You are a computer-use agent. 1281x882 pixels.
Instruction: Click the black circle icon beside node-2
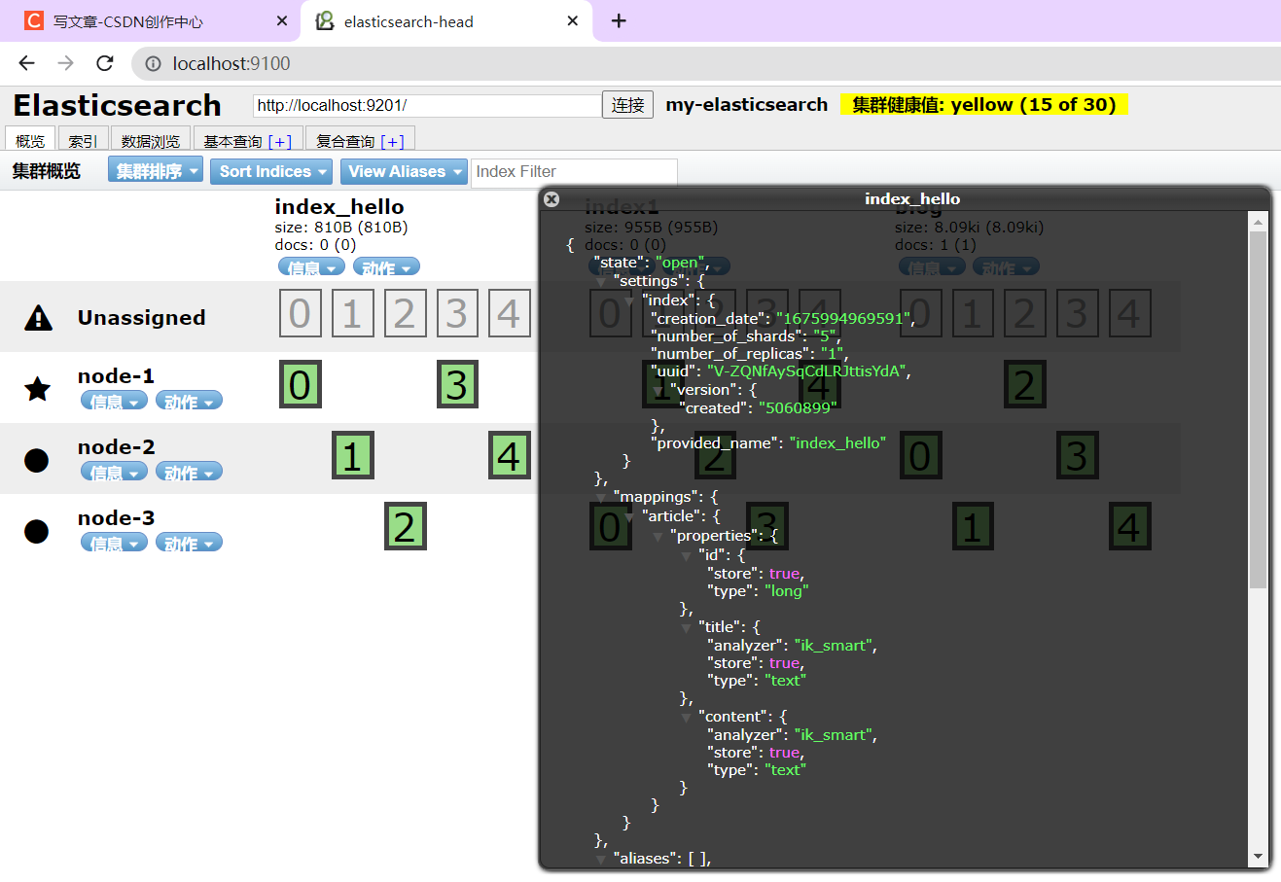click(x=37, y=460)
